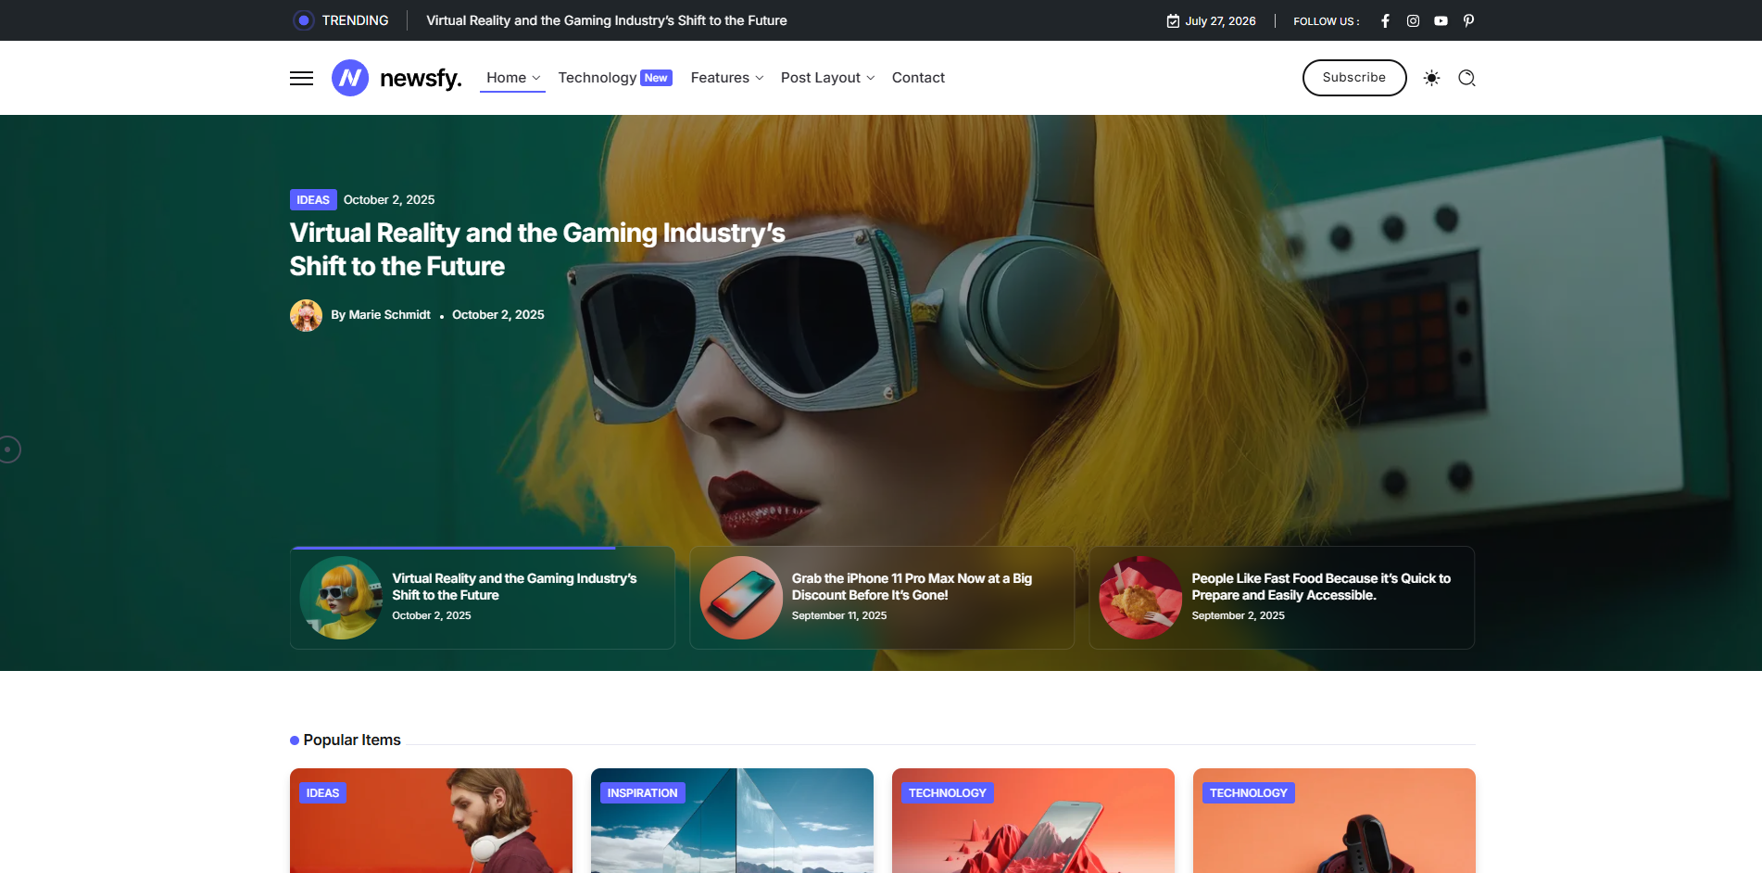This screenshot has width=1762, height=873.
Task: Click the trending pulse dot icon
Action: pyautogui.click(x=303, y=20)
